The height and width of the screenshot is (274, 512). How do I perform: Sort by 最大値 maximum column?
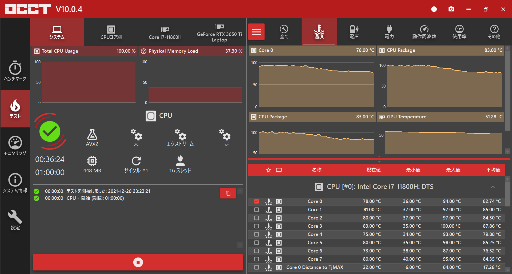coord(453,170)
